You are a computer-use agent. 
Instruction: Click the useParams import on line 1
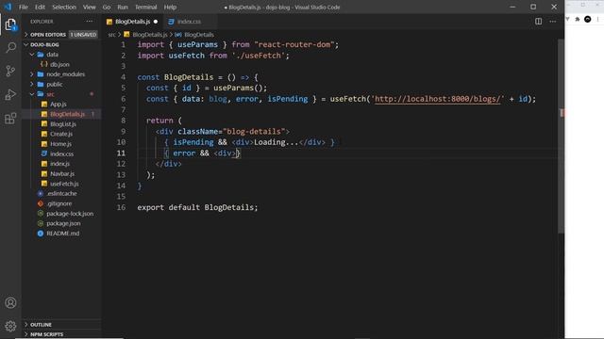coord(197,44)
